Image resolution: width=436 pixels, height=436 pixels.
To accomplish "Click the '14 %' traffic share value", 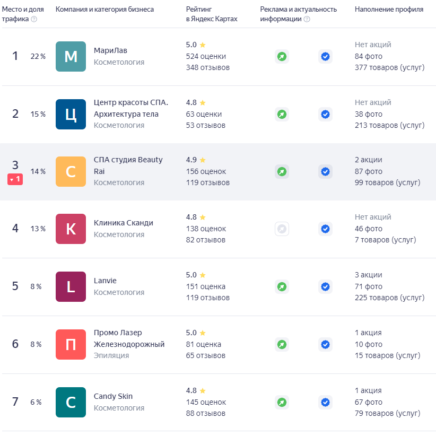I will (38, 171).
